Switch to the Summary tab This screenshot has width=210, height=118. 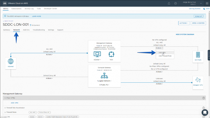[7, 30]
